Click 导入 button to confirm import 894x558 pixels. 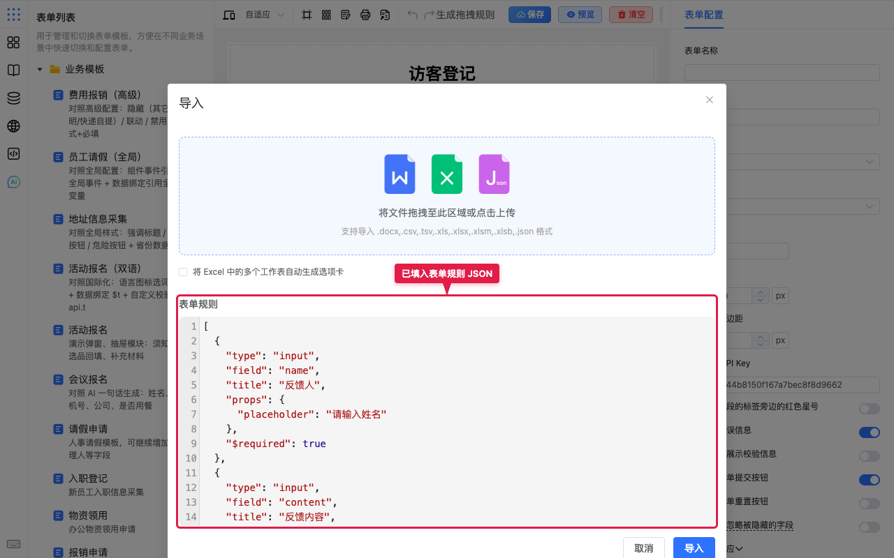pos(694,548)
